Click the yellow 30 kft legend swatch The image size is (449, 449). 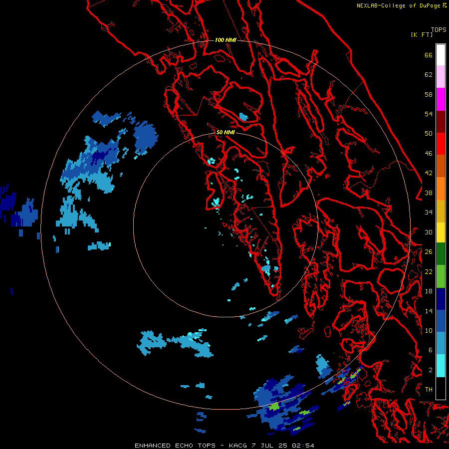tap(441, 232)
